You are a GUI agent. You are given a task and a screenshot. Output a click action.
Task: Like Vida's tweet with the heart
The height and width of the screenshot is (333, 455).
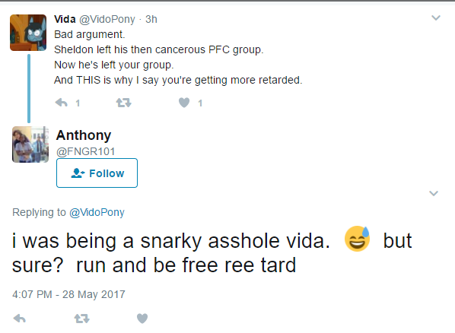click(184, 103)
